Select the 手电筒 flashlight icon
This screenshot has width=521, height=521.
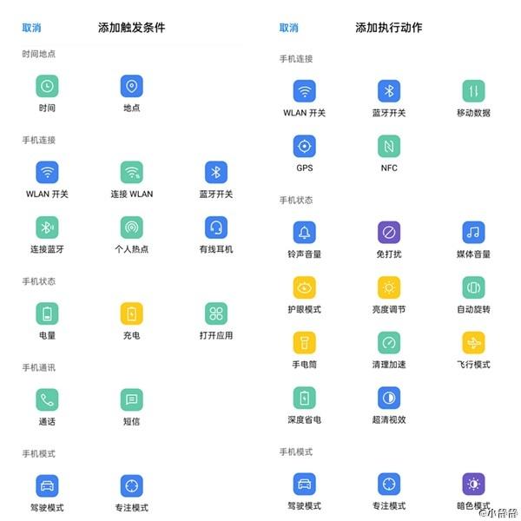(305, 343)
